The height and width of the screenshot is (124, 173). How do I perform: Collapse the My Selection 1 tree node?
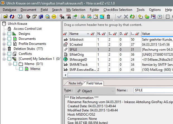tap(4, 59)
